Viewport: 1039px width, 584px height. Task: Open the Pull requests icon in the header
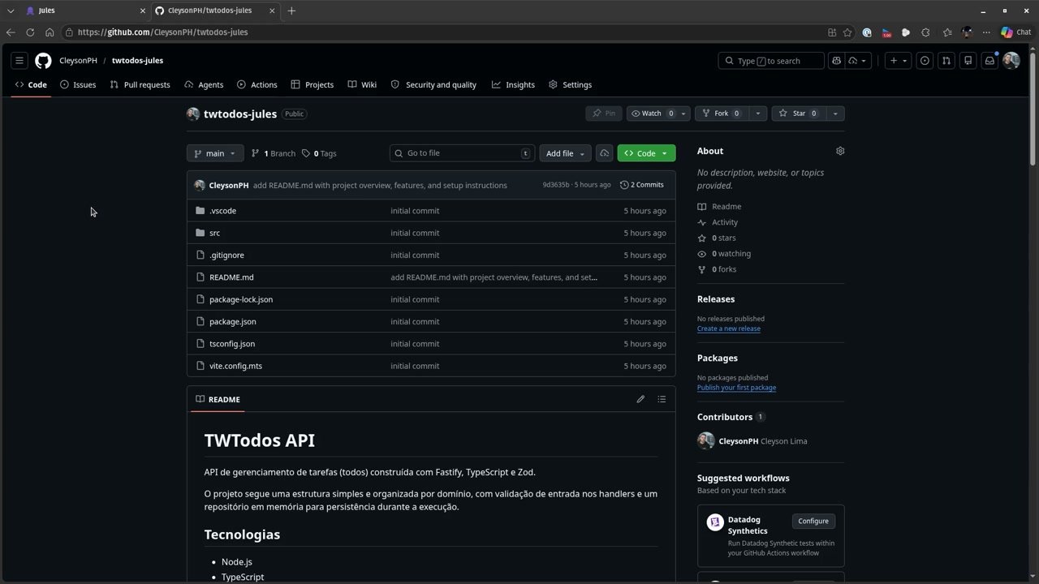[x=946, y=61]
